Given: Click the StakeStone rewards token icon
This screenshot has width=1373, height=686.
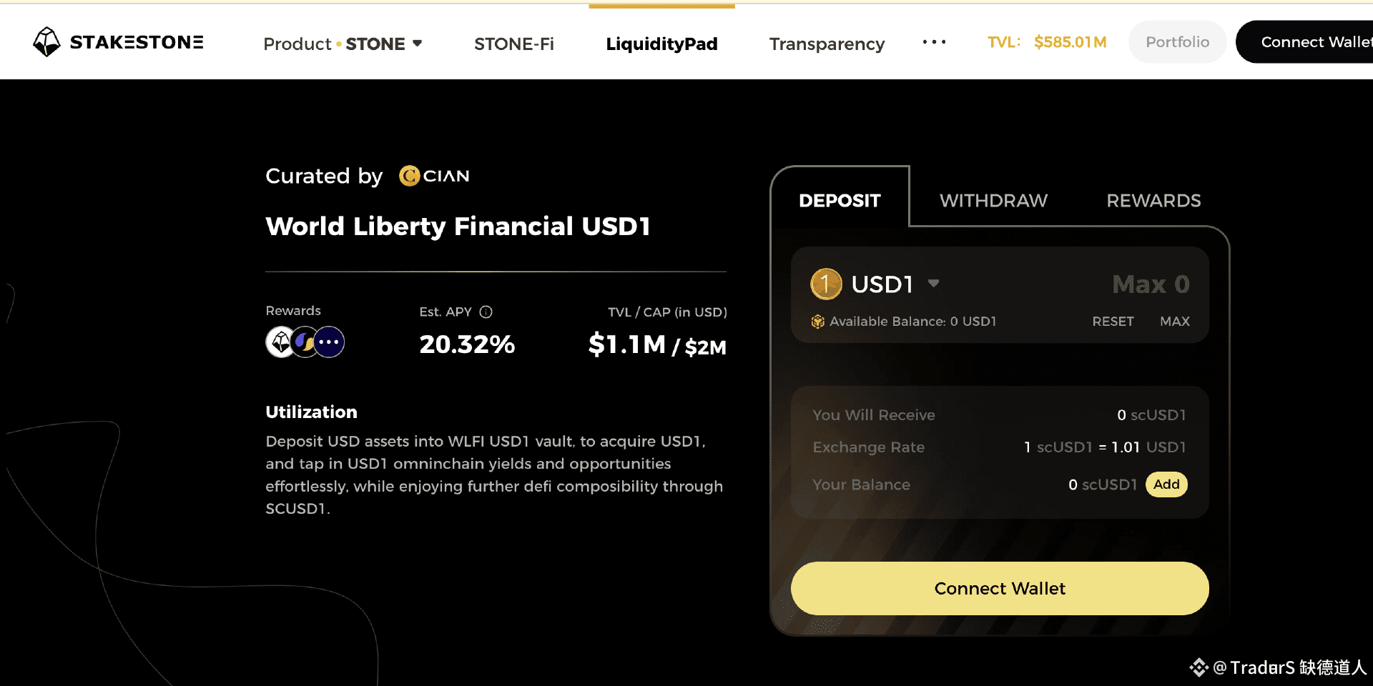Looking at the screenshot, I should (280, 342).
